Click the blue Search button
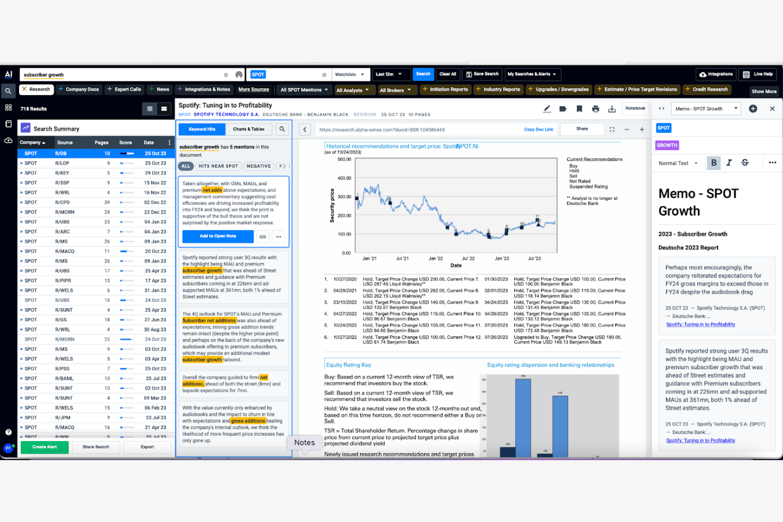The height and width of the screenshot is (522, 783). click(423, 74)
